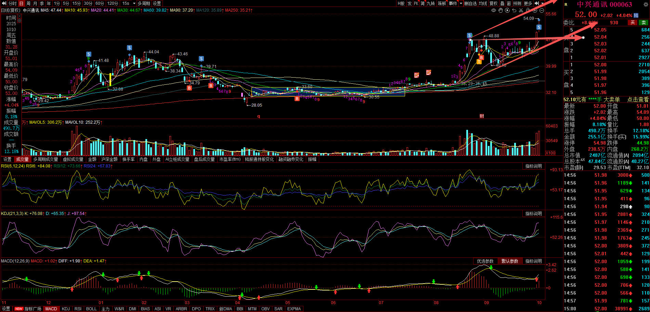Switch to the EXPMA indicator tab
650x312 pixels.
pyautogui.click(x=294, y=309)
